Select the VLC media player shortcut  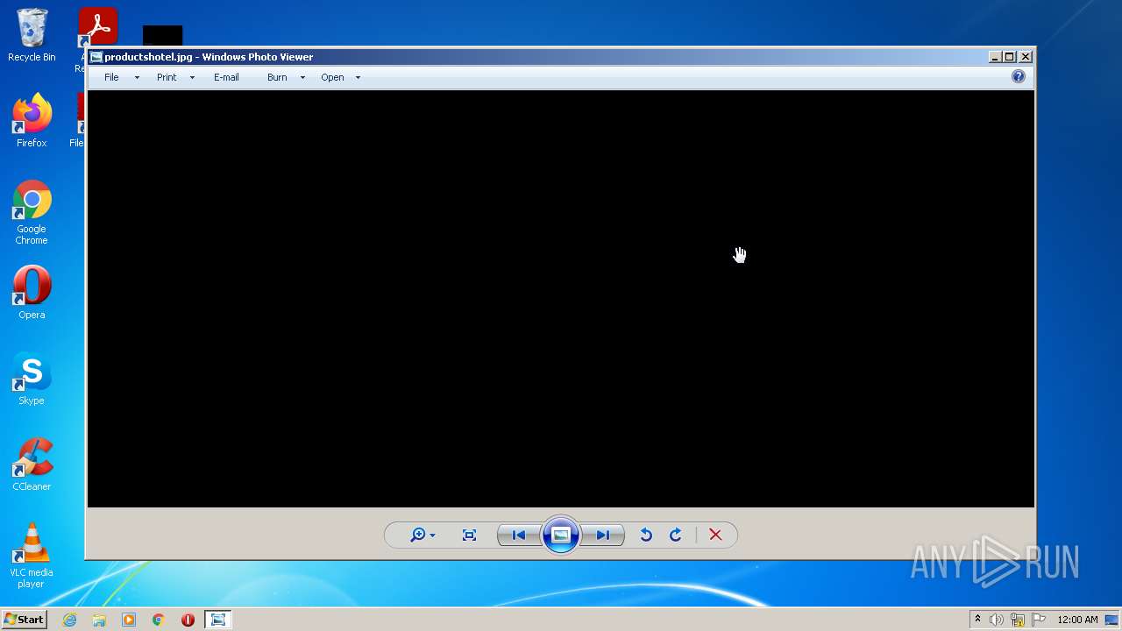point(32,556)
